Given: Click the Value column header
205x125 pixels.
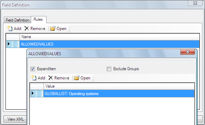Looking at the screenshot, I should (119, 86).
